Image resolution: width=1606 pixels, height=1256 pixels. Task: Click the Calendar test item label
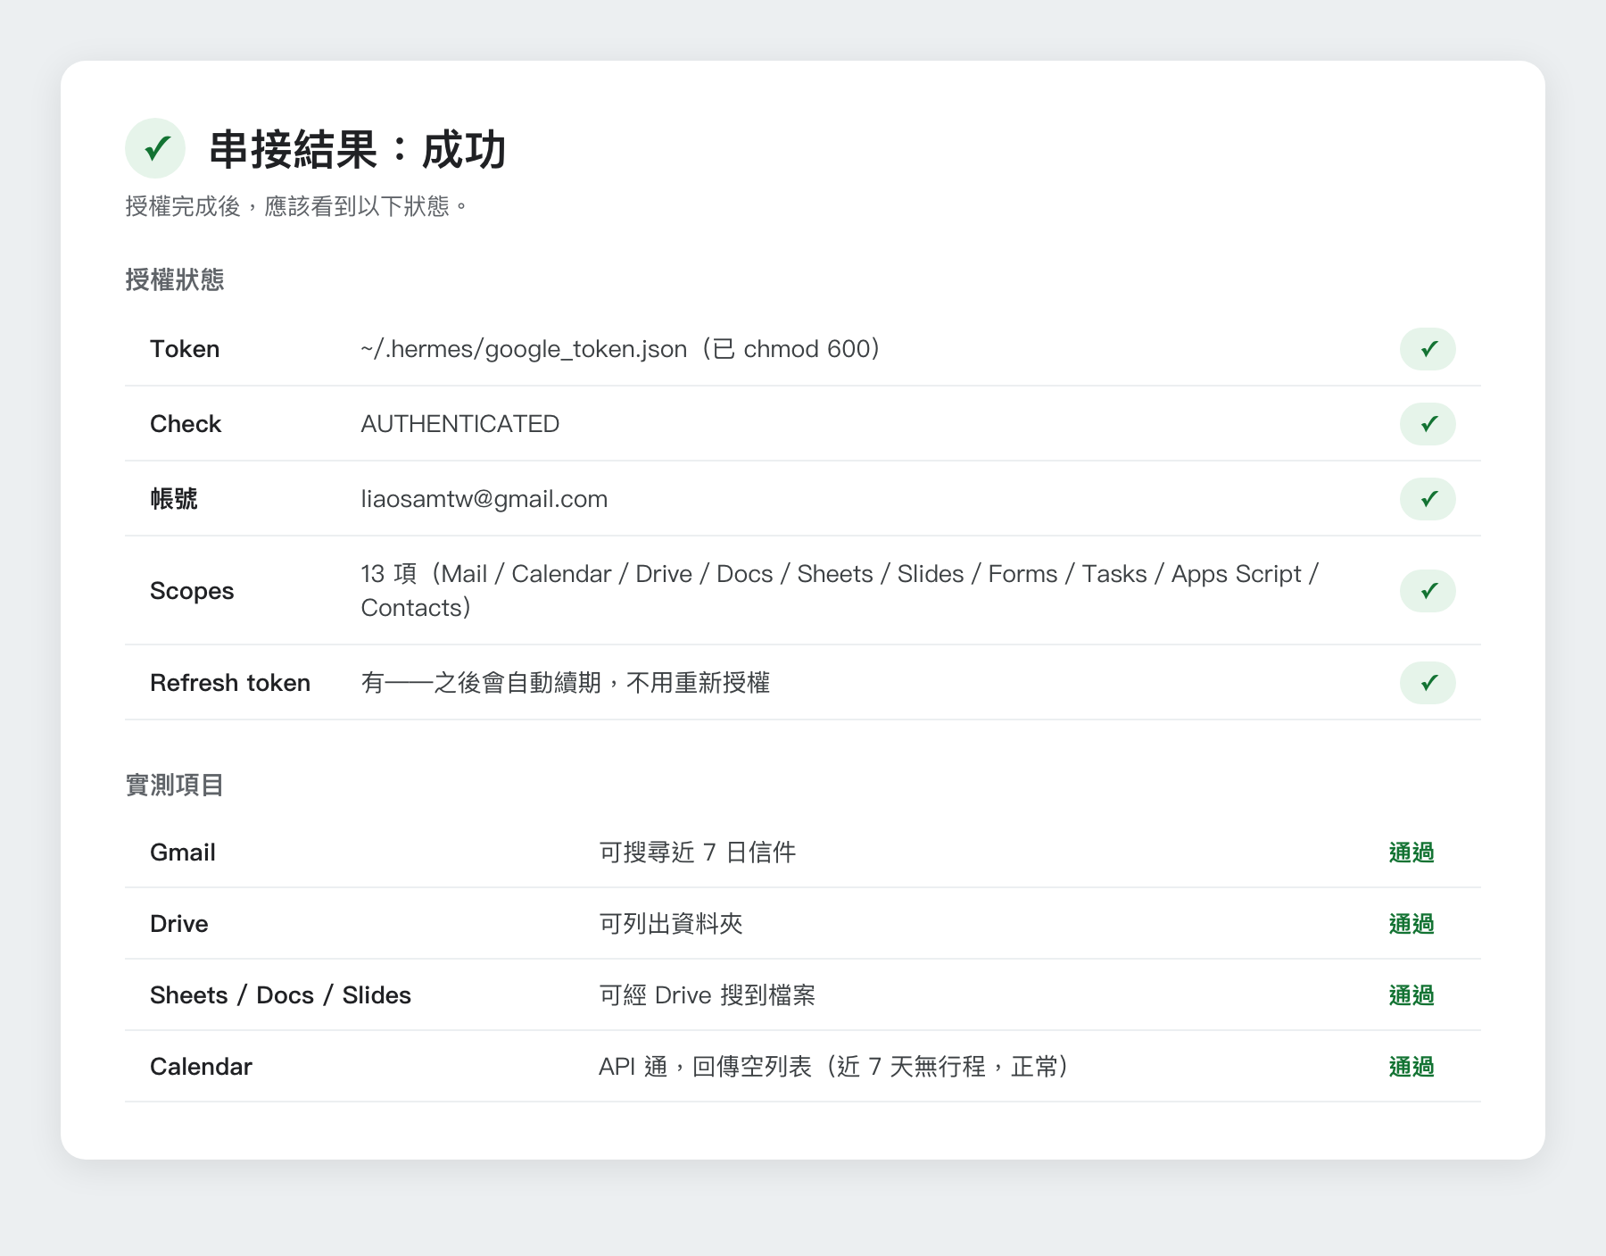point(202,1067)
